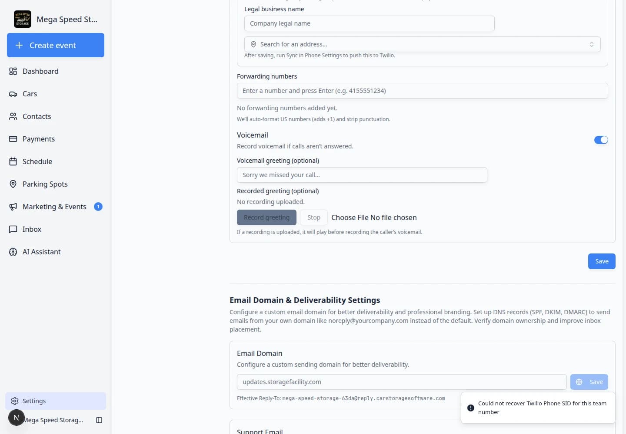
Task: Save the phone settings
Action: pyautogui.click(x=602, y=261)
